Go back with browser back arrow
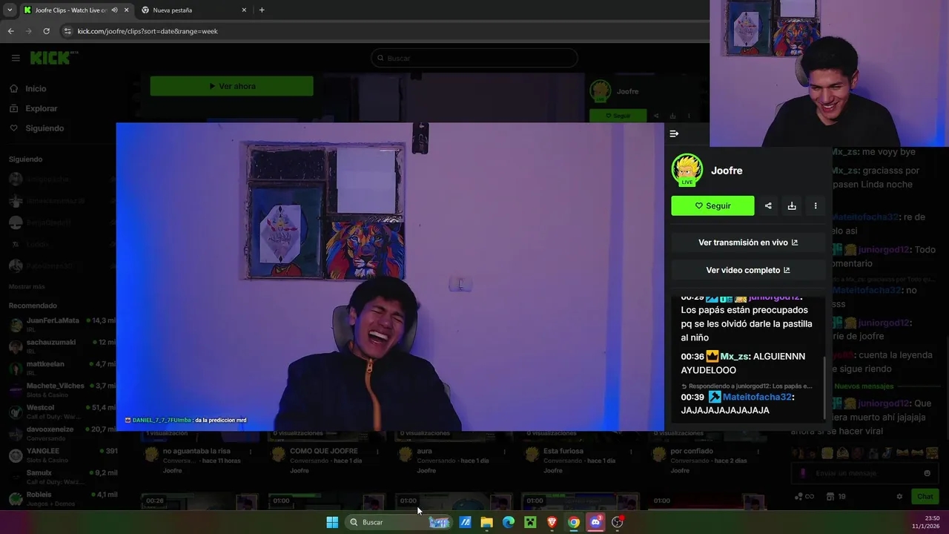The width and height of the screenshot is (949, 534). point(10,31)
